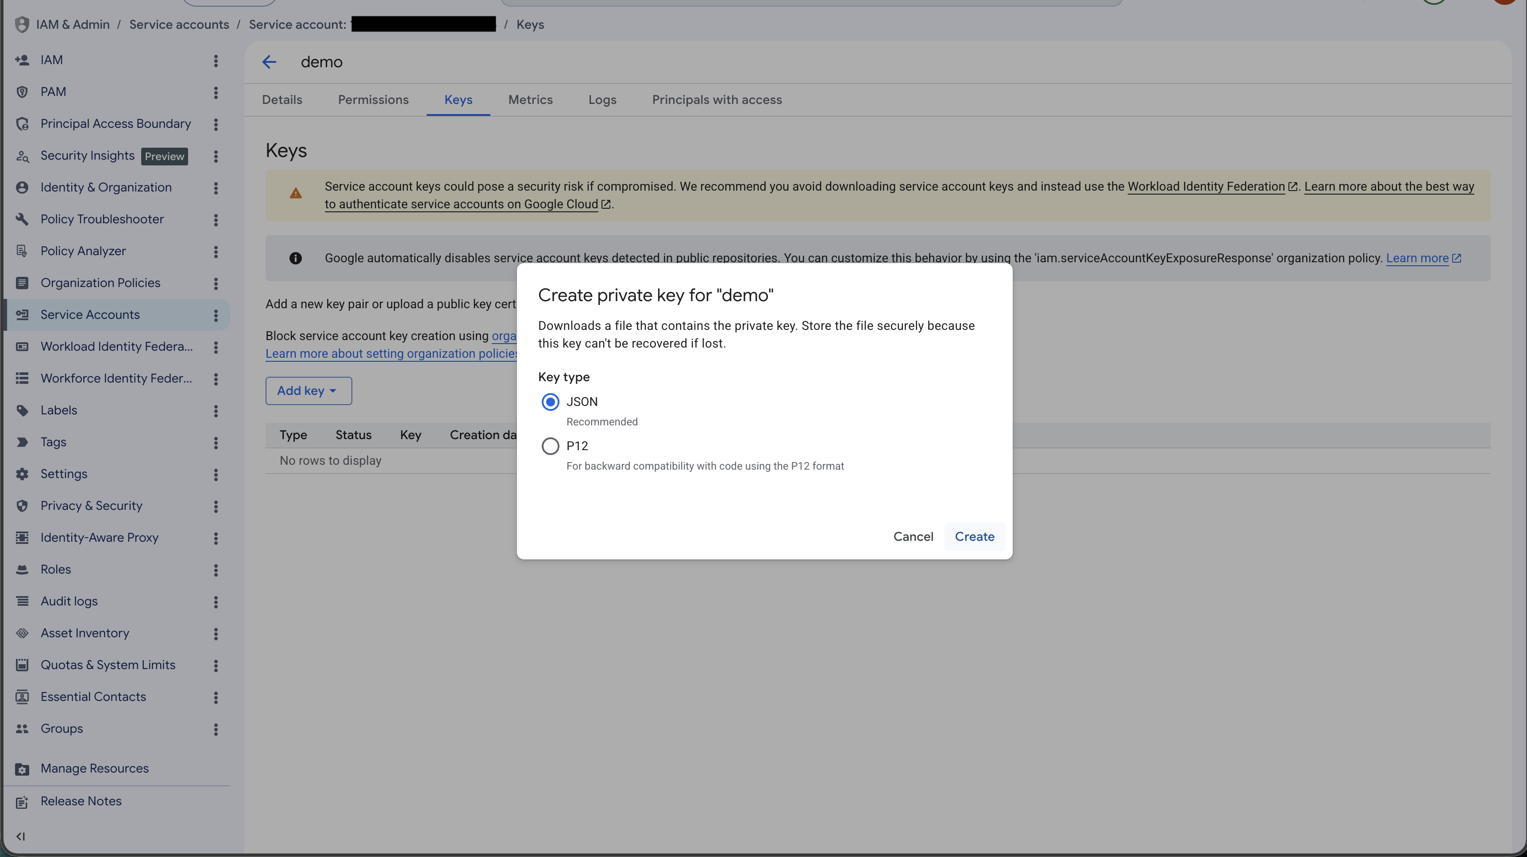Image resolution: width=1527 pixels, height=857 pixels.
Task: Select the Keys tab
Action: [x=458, y=100]
